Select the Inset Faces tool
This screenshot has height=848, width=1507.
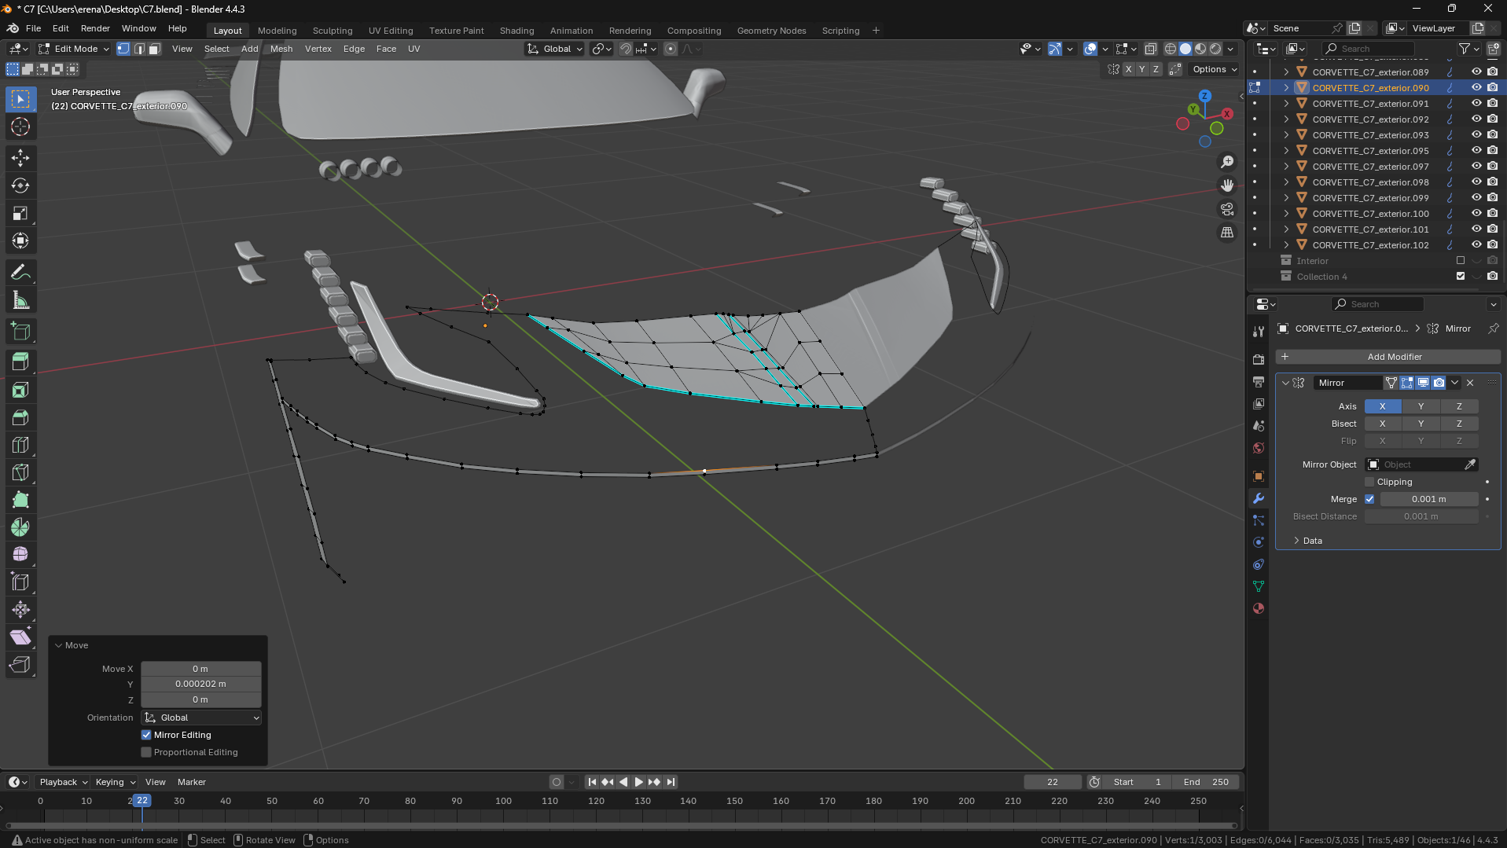tap(20, 390)
